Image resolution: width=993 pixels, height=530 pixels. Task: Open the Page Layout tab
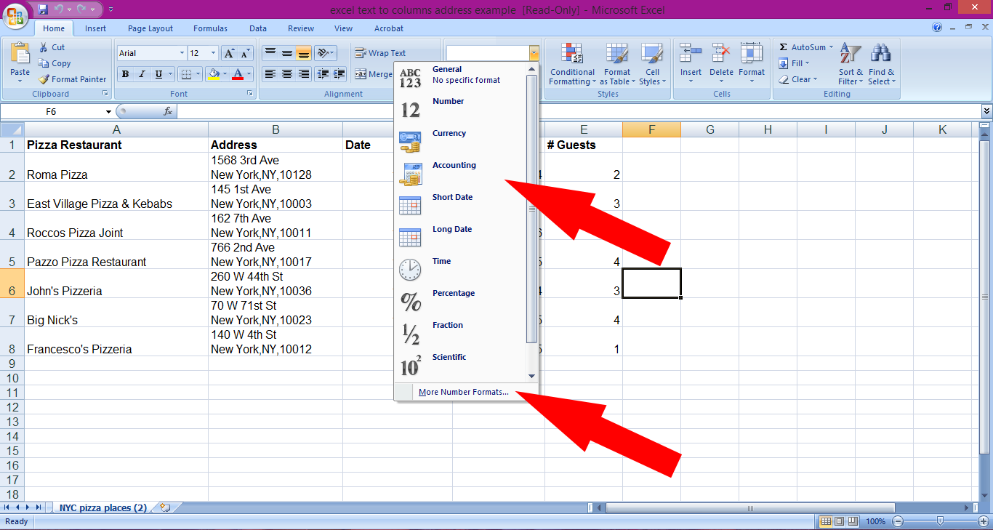[x=150, y=28]
